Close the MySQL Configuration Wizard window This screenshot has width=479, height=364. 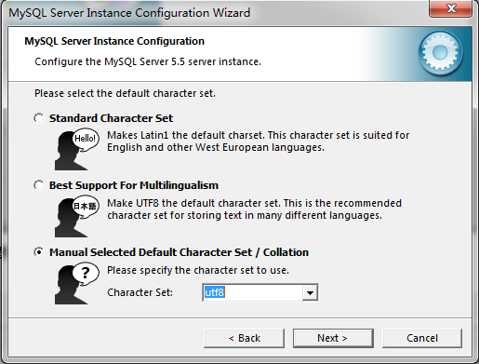pos(451,8)
